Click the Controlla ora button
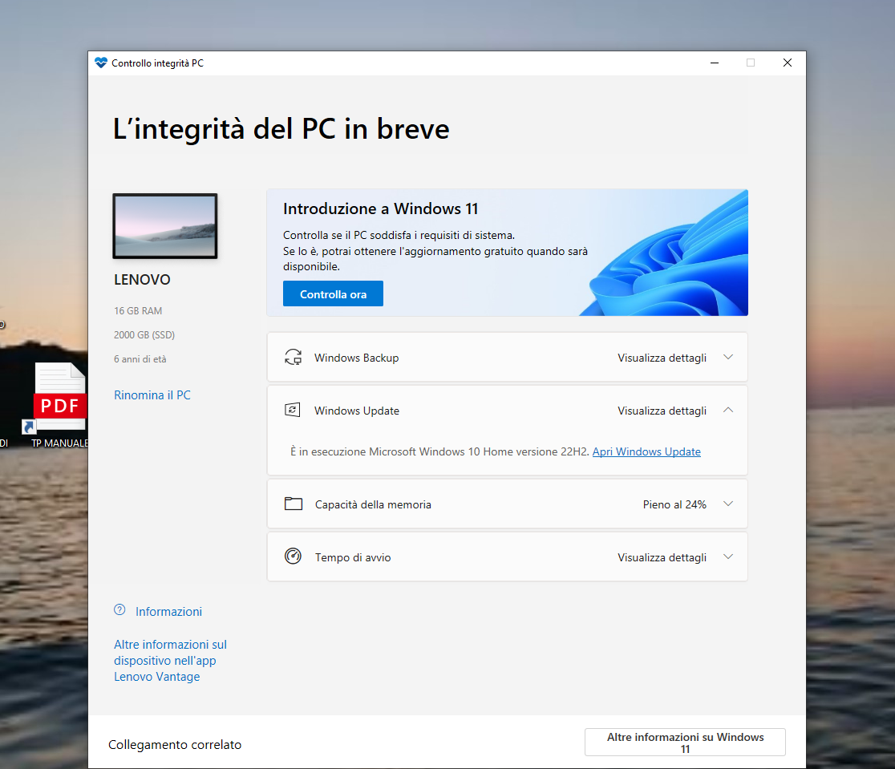This screenshot has width=895, height=769. pos(334,294)
